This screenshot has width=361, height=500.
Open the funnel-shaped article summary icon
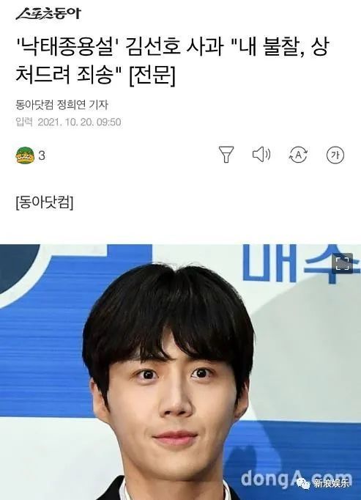[x=226, y=155]
